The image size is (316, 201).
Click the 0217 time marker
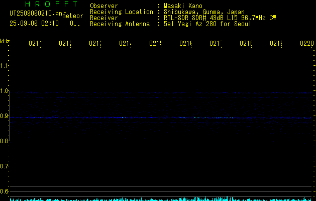216,43
